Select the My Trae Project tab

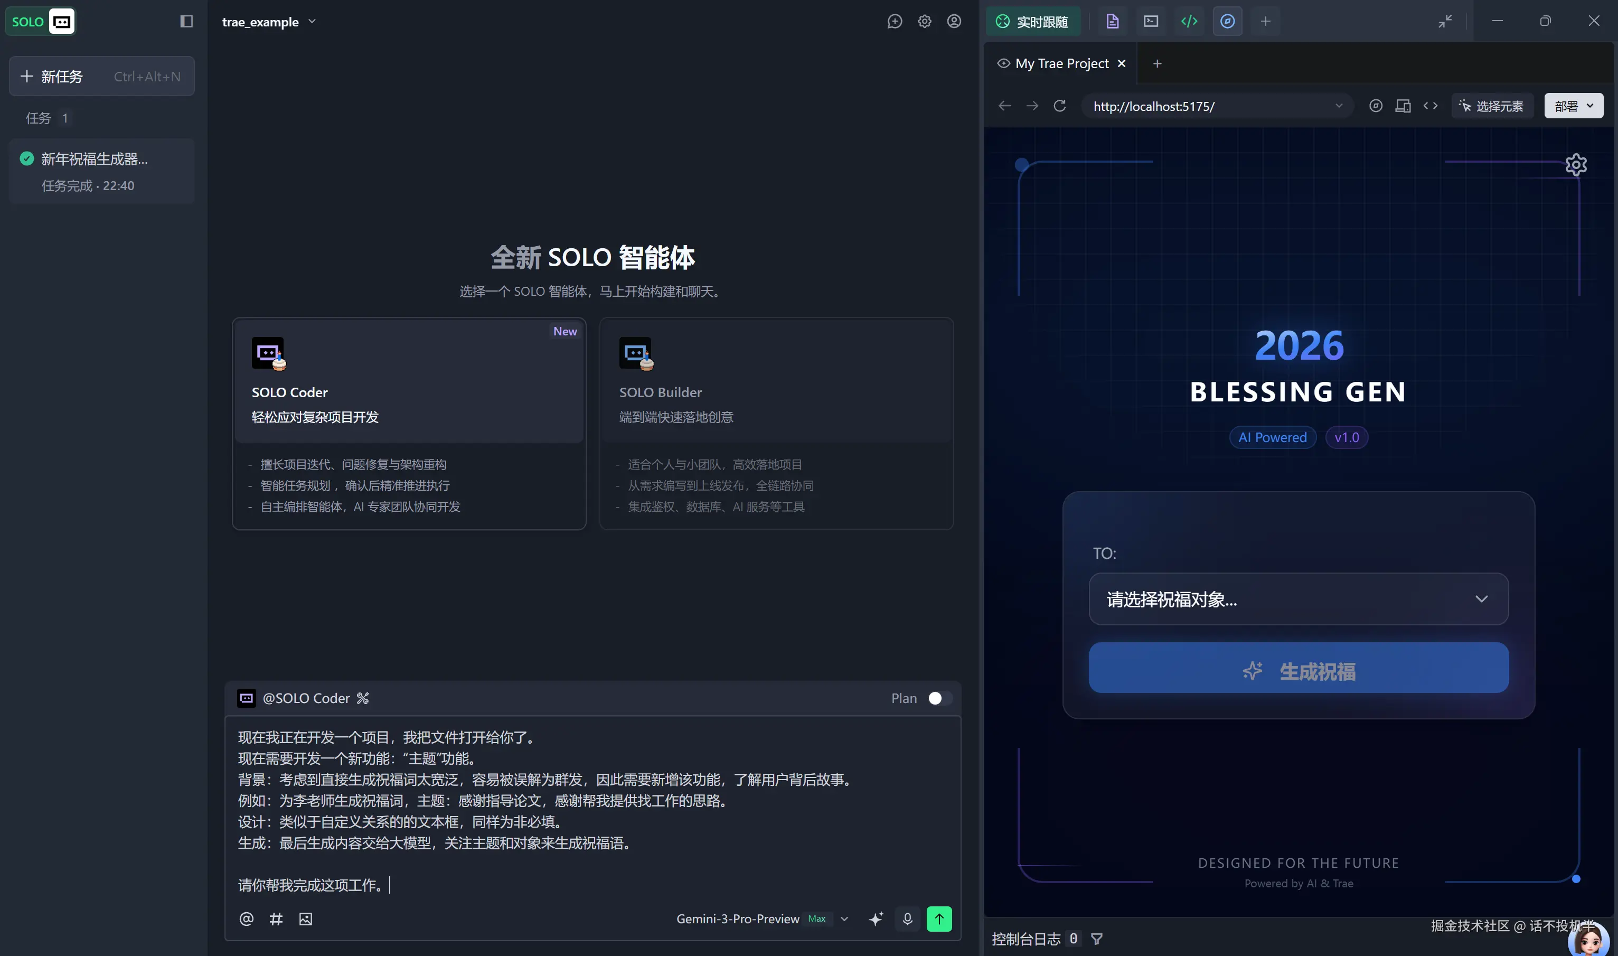pyautogui.click(x=1061, y=63)
